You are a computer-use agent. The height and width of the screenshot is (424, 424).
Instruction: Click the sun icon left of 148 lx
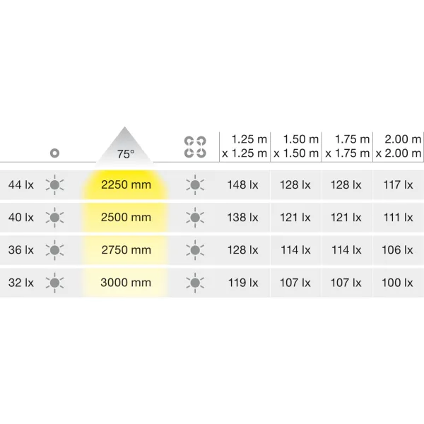[195, 185]
